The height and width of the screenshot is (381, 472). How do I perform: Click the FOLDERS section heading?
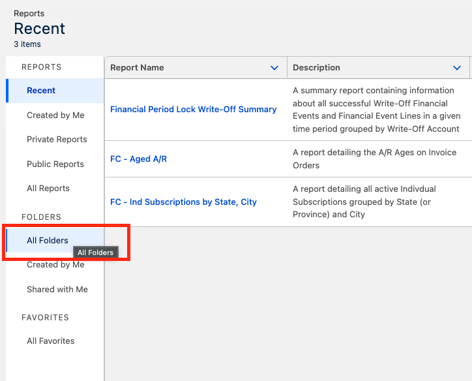point(41,217)
